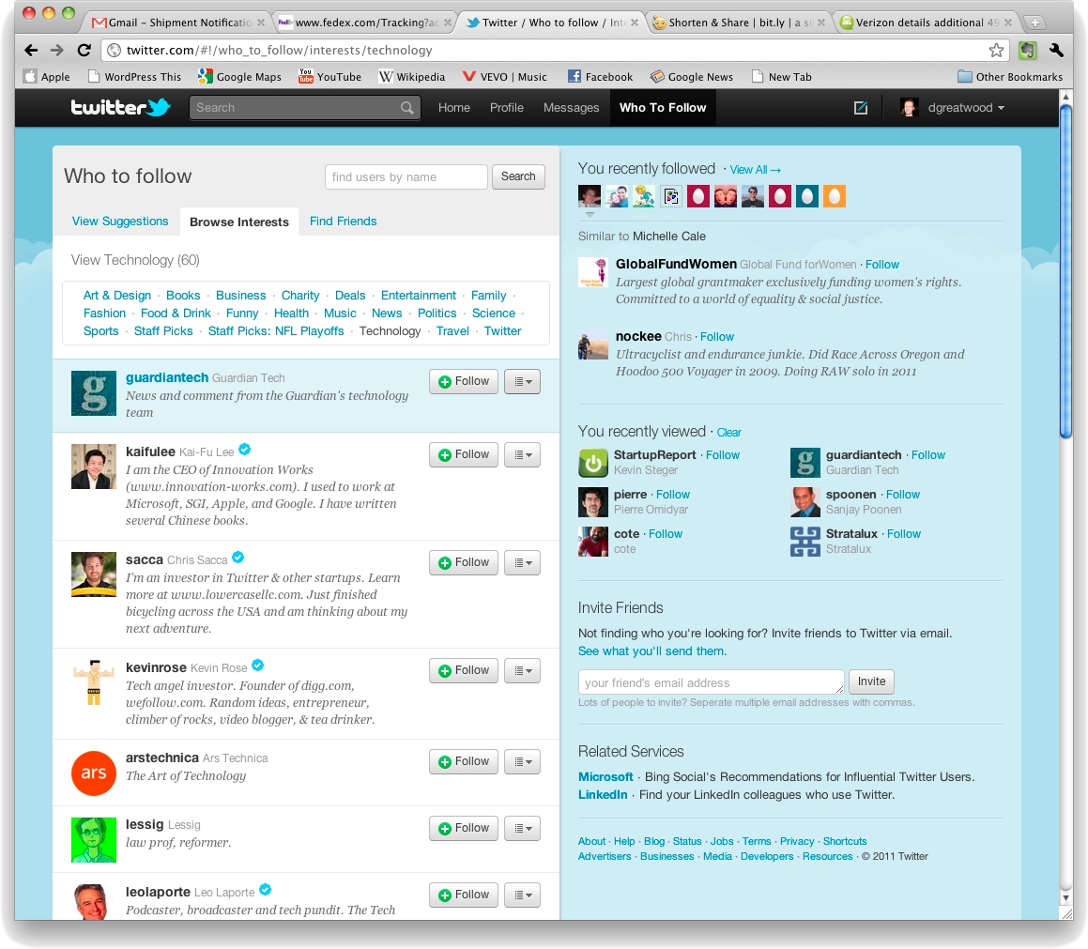The width and height of the screenshot is (1088, 949).
Task: Open the compose new tweet icon
Action: [860, 108]
